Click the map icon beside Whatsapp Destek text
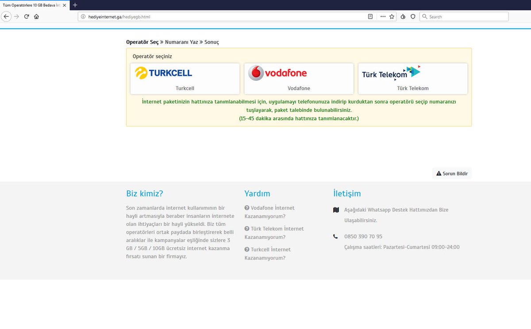This screenshot has height=329, width=531. pos(336,210)
